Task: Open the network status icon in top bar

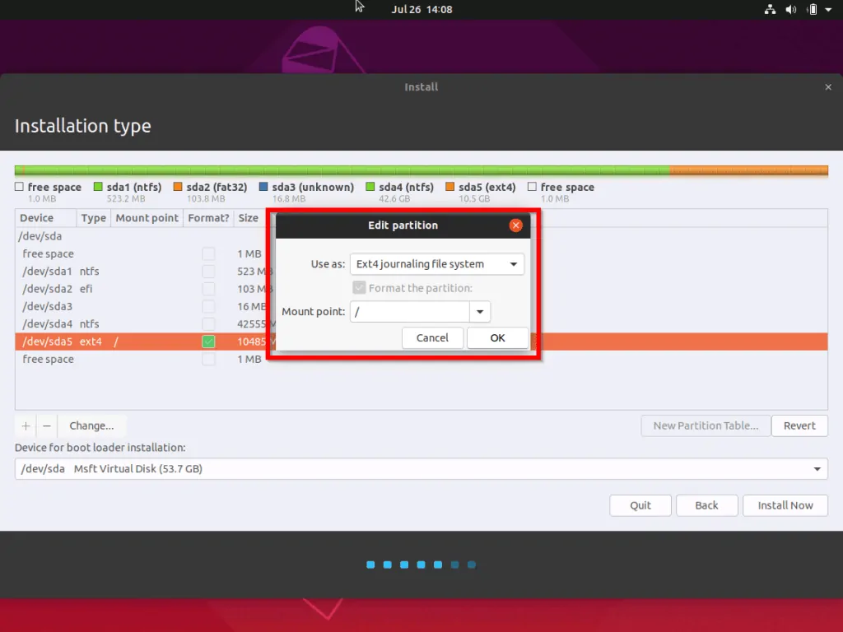Action: 770,9
